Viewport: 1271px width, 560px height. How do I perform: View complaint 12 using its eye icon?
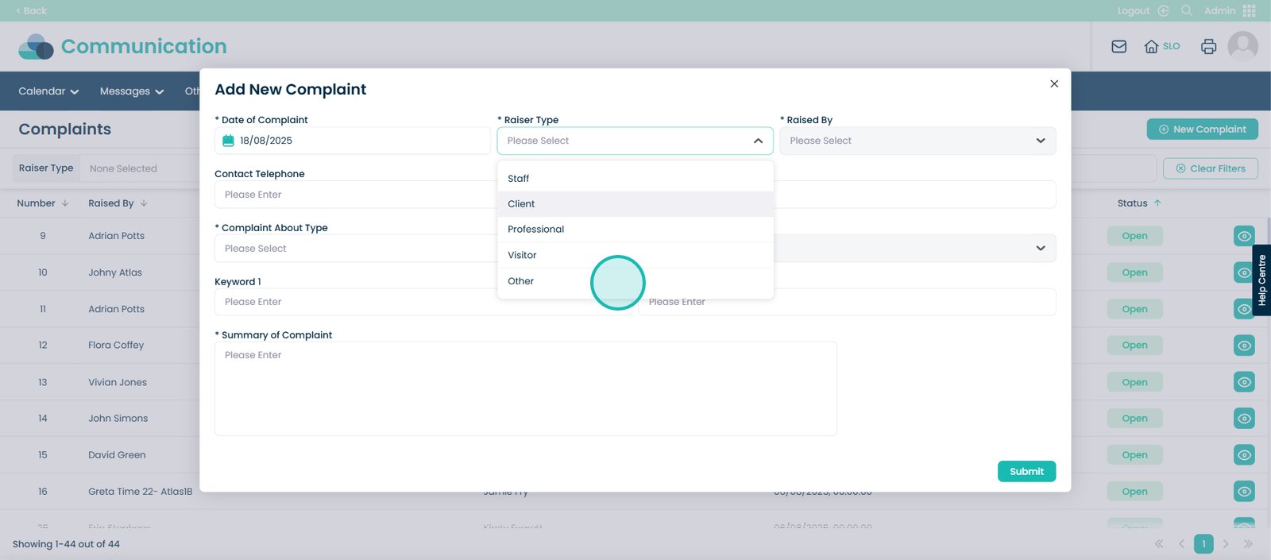1244,346
